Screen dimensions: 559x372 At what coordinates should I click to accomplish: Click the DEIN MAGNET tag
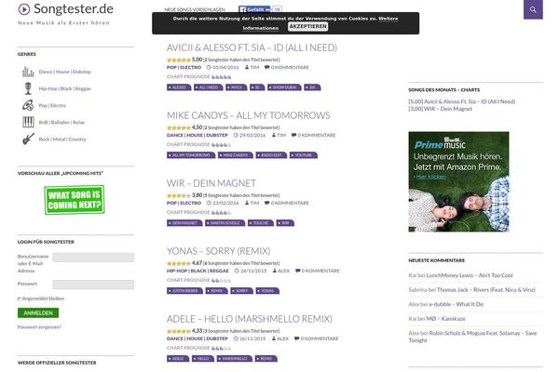pos(184,223)
